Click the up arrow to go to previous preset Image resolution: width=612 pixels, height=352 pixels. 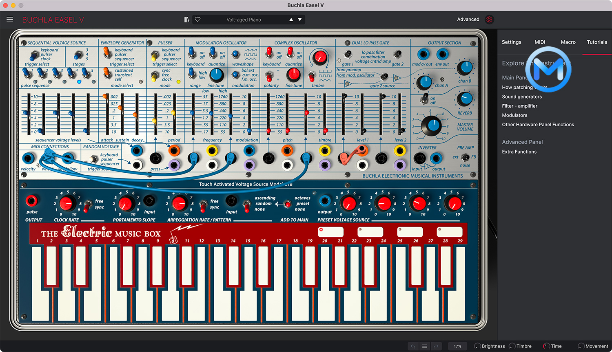[x=291, y=19]
